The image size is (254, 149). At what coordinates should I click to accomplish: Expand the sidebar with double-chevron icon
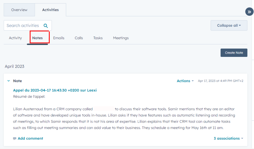click(x=249, y=12)
